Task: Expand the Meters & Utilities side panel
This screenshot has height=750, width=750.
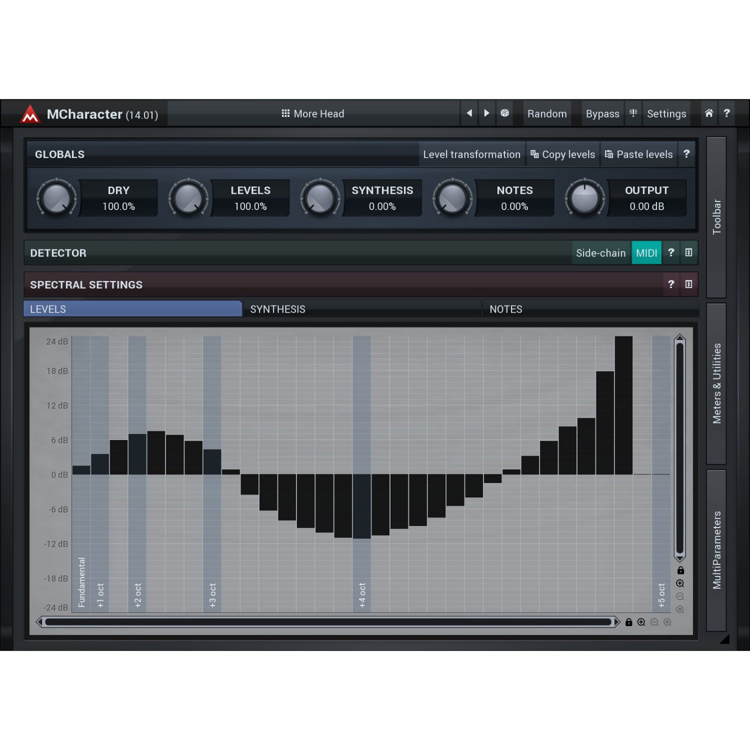Action: pyautogui.click(x=716, y=383)
